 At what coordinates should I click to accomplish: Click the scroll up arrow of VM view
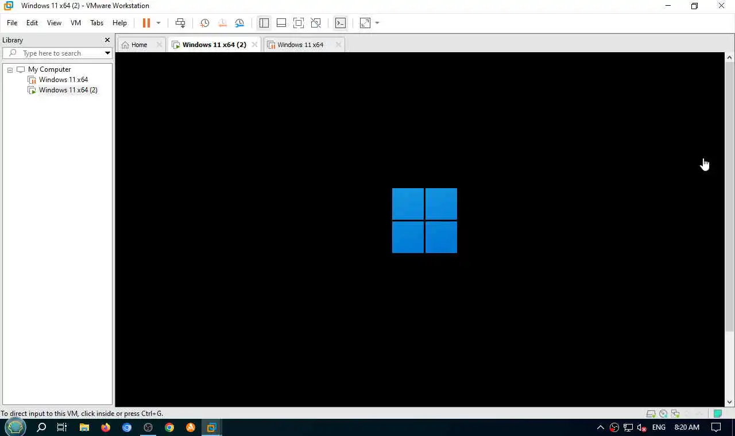click(x=730, y=57)
